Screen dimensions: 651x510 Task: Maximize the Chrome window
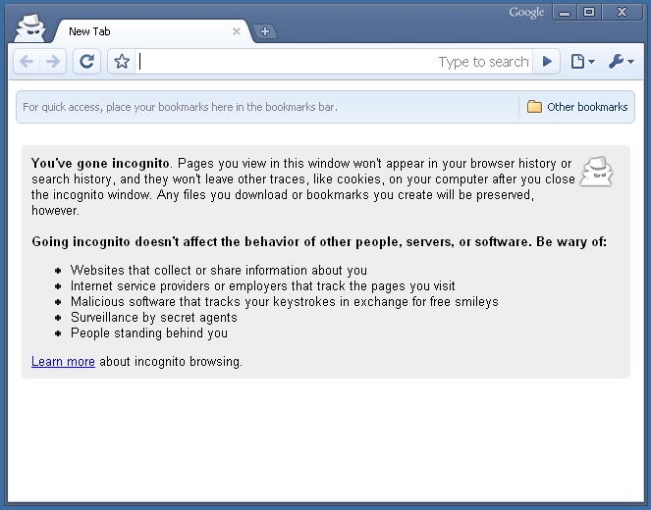tap(589, 12)
